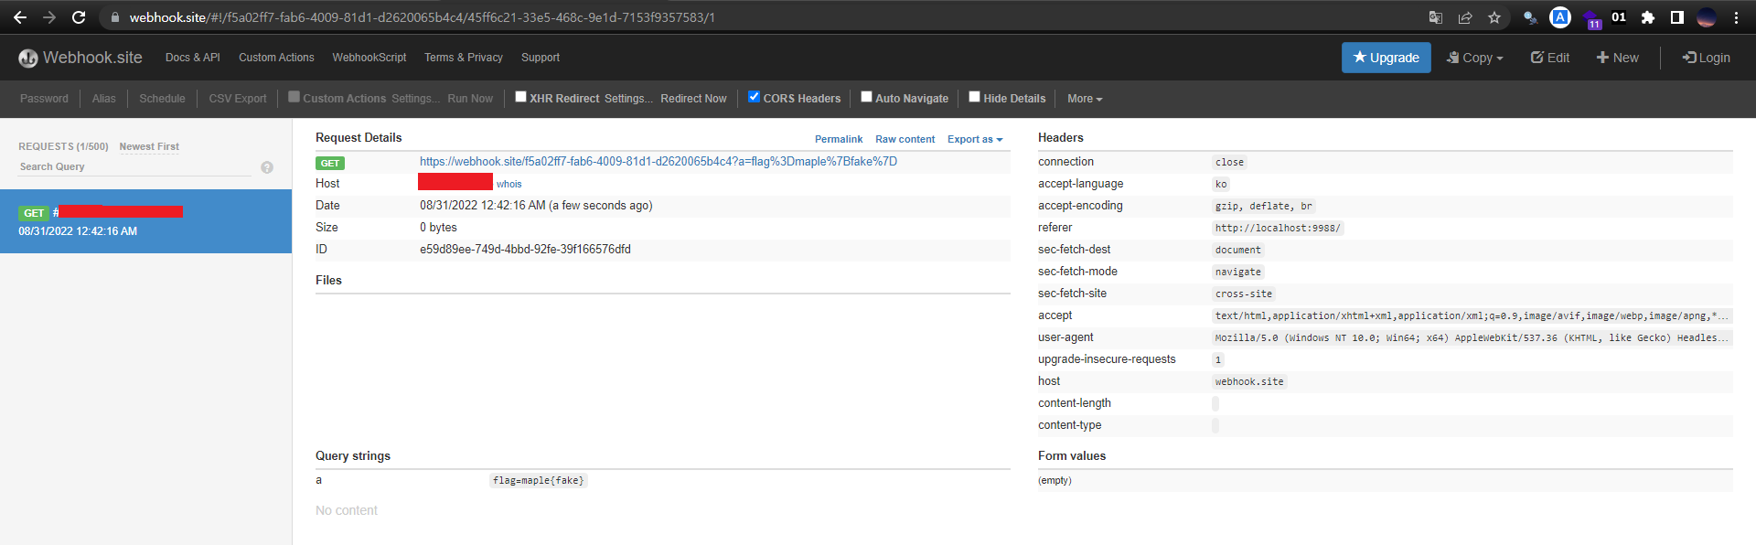The height and width of the screenshot is (545, 1756).
Task: Click the referer value http://localhost:9988/
Action: pos(1278,228)
